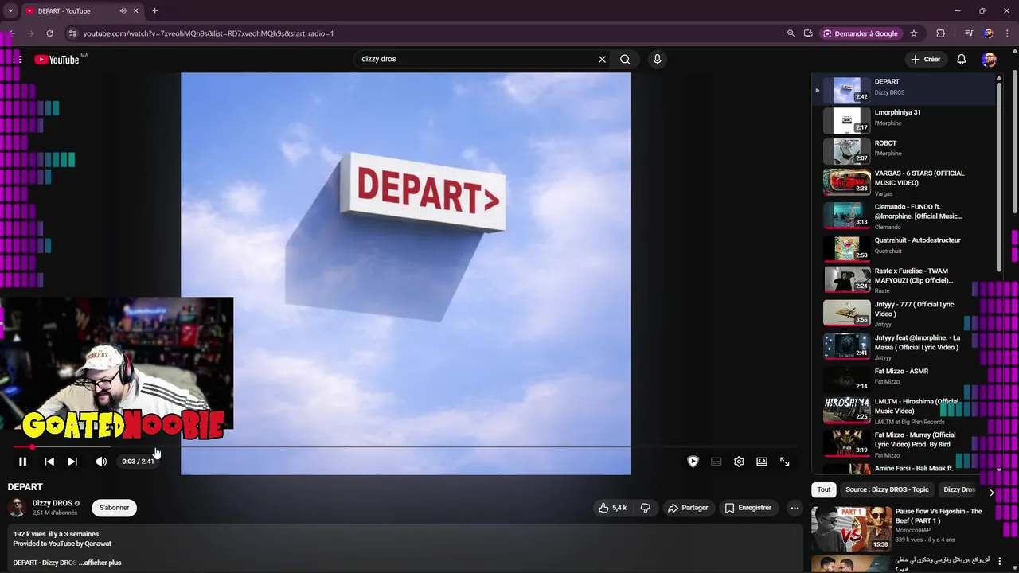1019x573 pixels.
Task: Open the Dizzy DROS channel avatar
Action: pyautogui.click(x=17, y=508)
